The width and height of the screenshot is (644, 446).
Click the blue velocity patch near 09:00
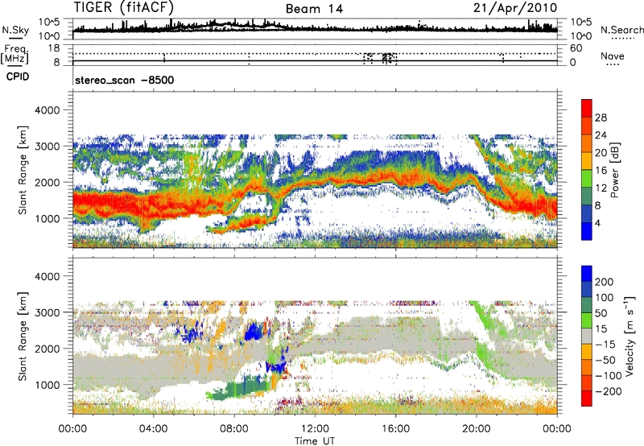tap(254, 331)
